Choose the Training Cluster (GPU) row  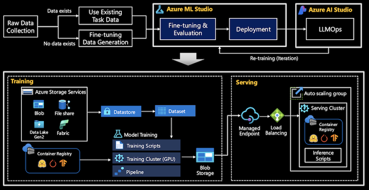pyautogui.click(x=146, y=159)
